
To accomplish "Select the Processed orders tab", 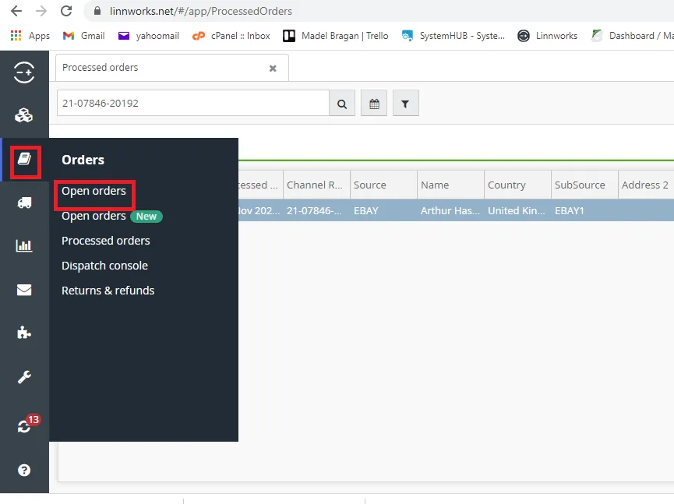I will (172, 68).
